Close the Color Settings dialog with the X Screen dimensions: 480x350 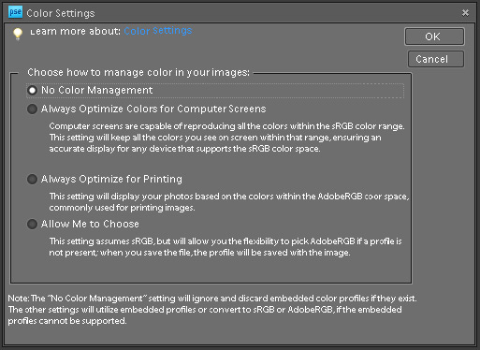pos(465,12)
